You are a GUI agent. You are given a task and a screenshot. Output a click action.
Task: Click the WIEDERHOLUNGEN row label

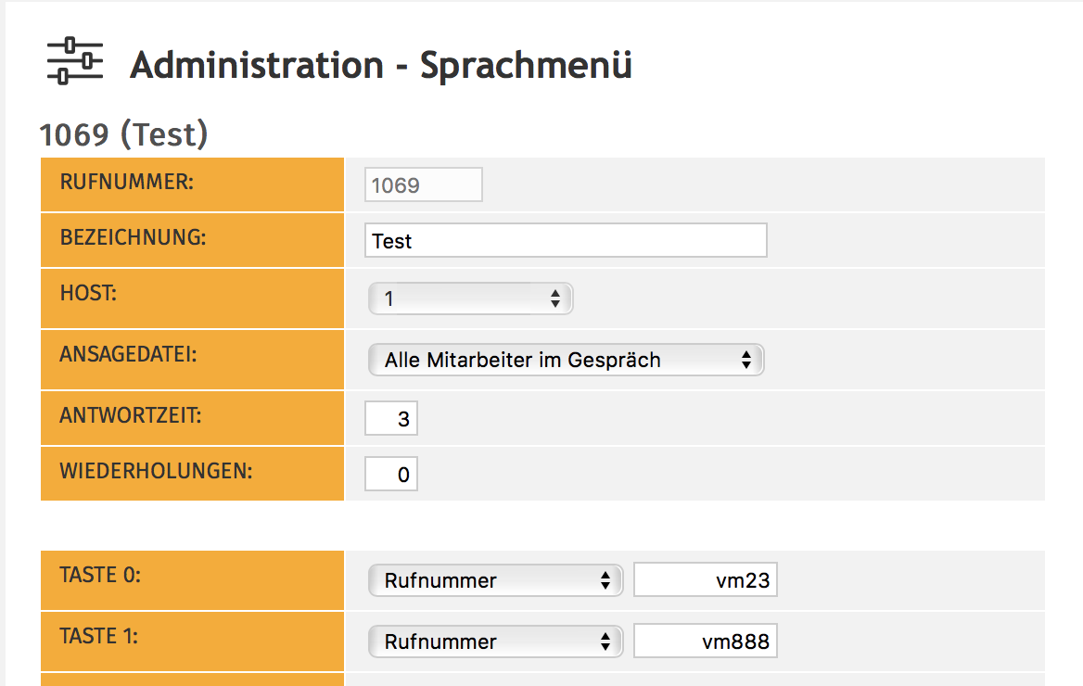(x=156, y=470)
